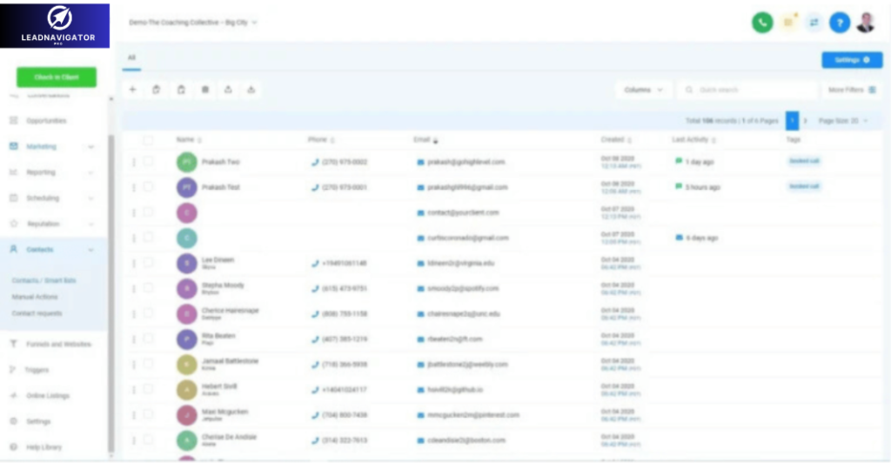Click the phone icon next to Prakash Two
This screenshot has height=463, width=891.
click(315, 162)
